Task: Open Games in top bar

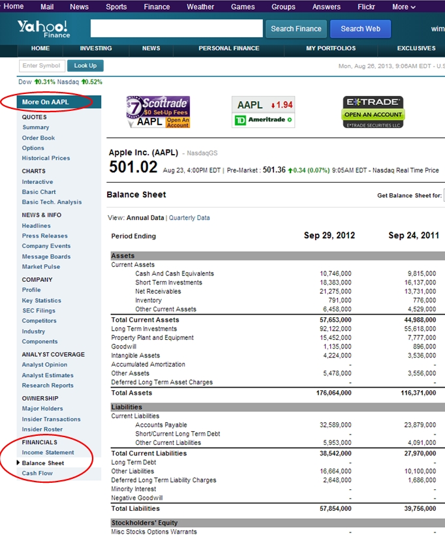Action: (243, 7)
